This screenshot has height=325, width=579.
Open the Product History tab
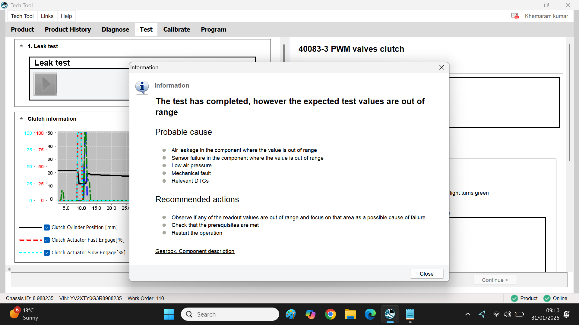[x=68, y=29]
